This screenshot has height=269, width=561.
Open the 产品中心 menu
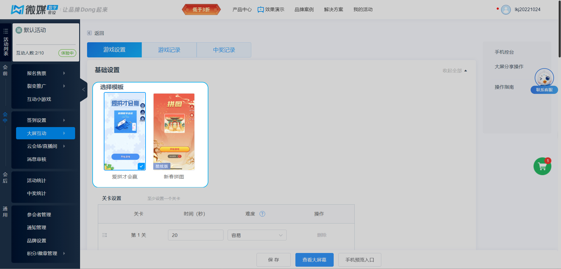pyautogui.click(x=242, y=10)
